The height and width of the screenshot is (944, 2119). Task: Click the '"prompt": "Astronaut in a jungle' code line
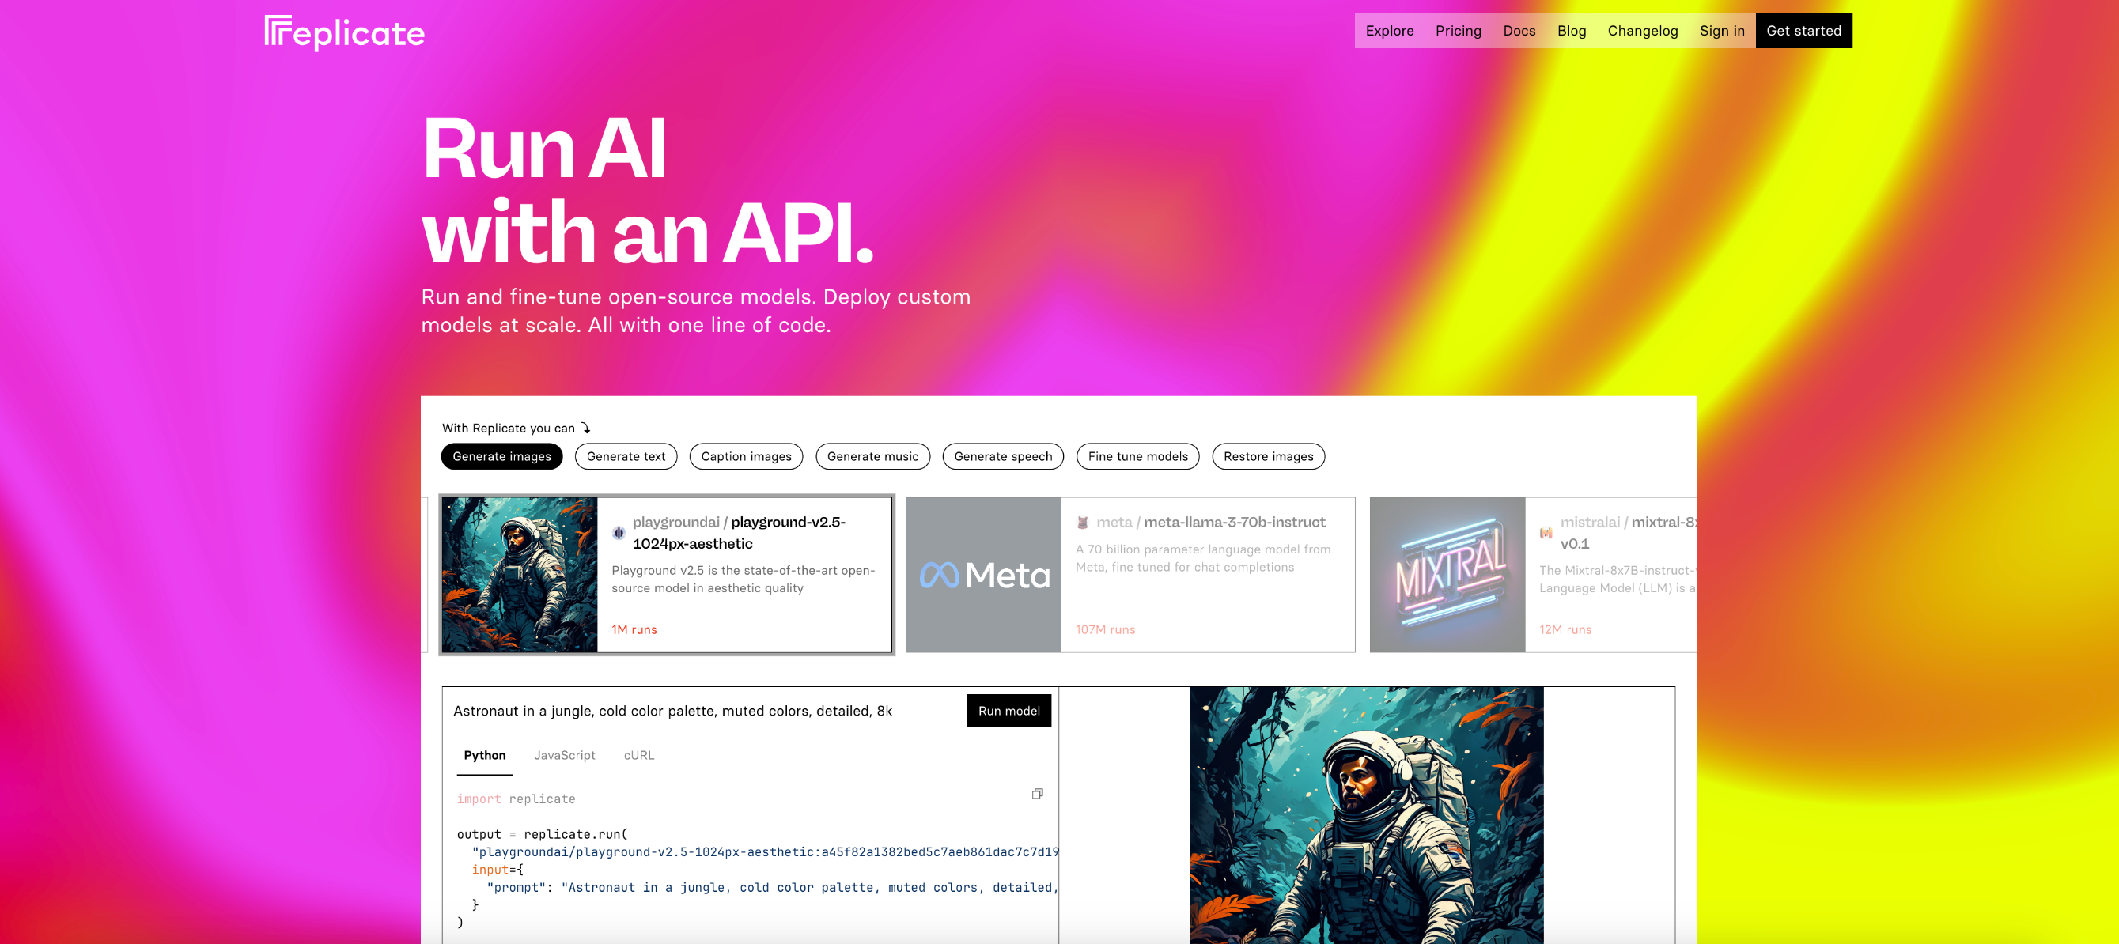click(x=773, y=887)
